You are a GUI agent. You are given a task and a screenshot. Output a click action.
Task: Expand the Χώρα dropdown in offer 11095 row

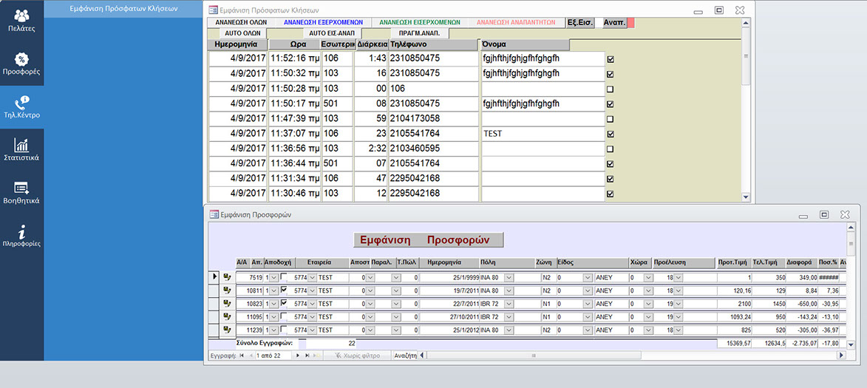[648, 317]
